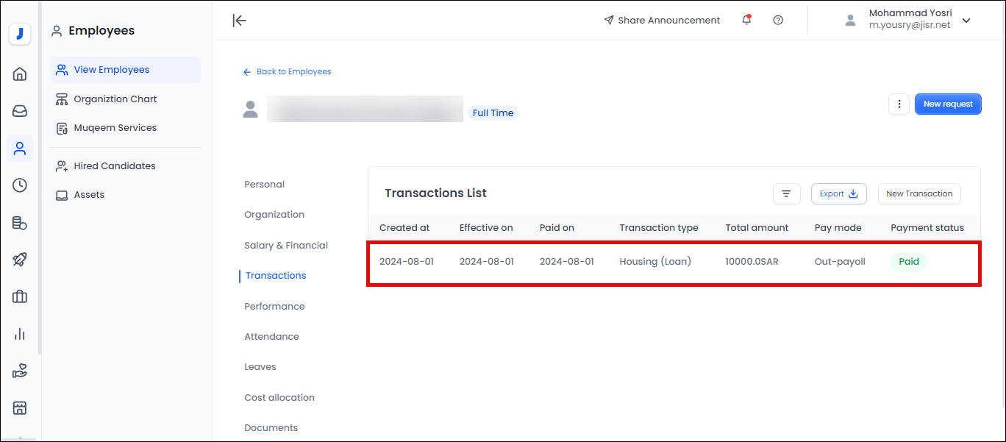Select the Attendance tab
Image resolution: width=1006 pixels, height=442 pixels.
[x=271, y=337]
